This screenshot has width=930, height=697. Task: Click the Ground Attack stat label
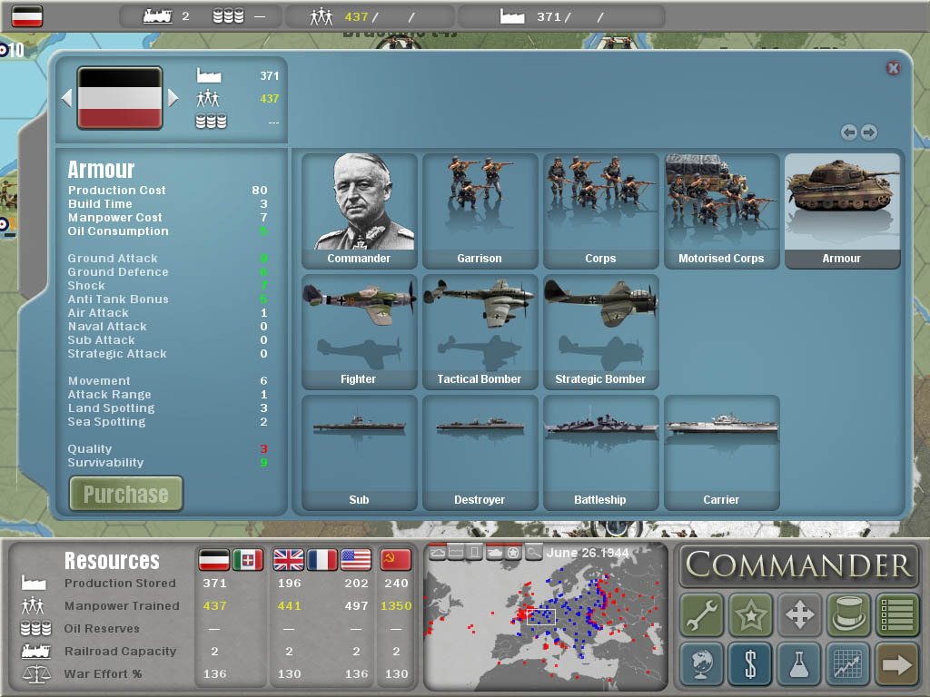click(x=113, y=259)
